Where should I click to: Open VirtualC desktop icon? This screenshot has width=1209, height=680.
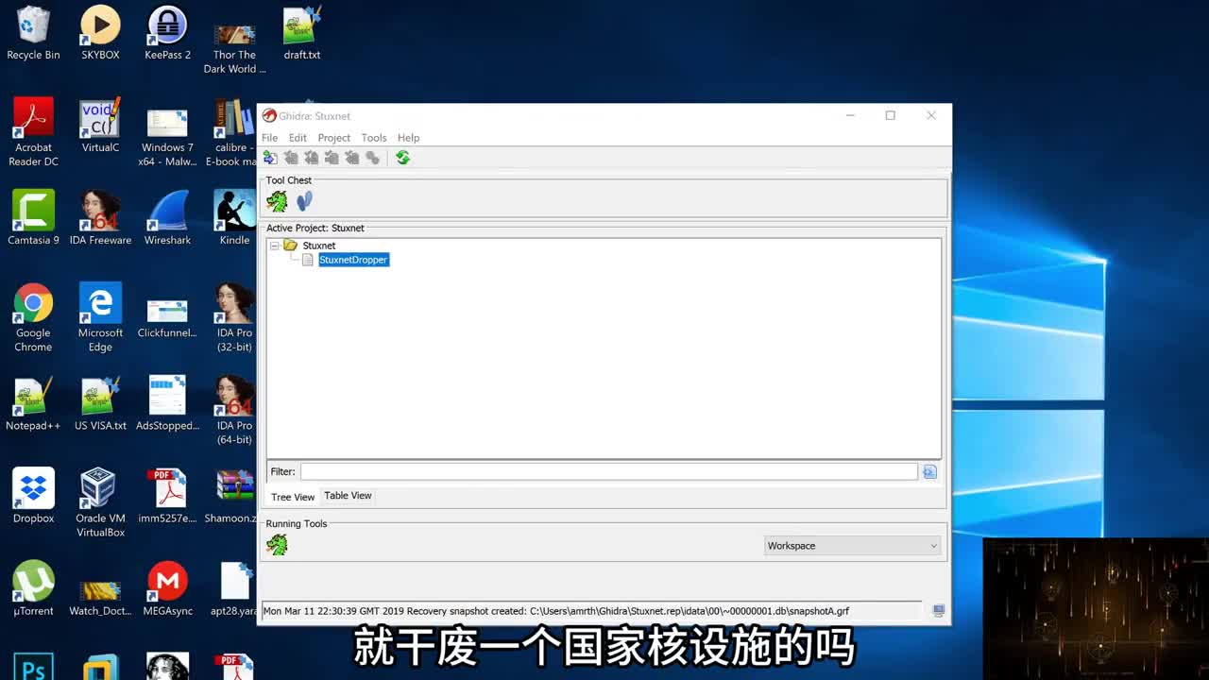[x=100, y=126]
